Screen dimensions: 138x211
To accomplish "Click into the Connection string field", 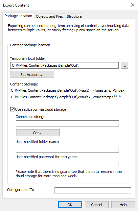I will [x=67, y=124].
